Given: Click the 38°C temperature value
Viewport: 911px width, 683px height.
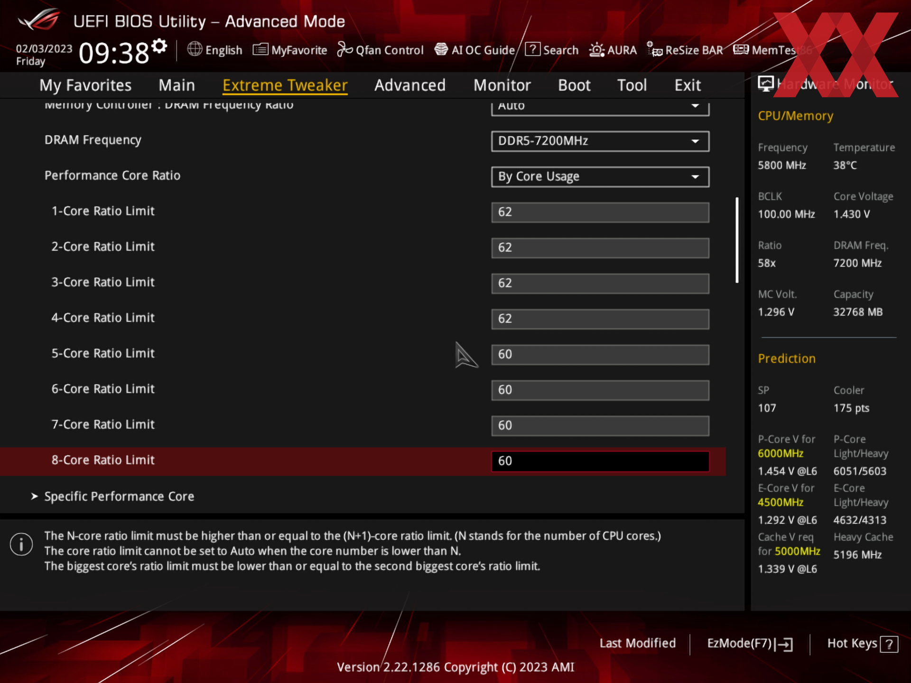Looking at the screenshot, I should pos(845,166).
